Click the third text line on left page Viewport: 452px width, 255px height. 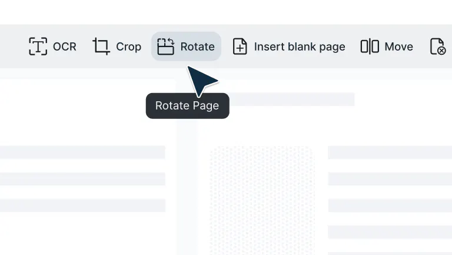(82, 206)
